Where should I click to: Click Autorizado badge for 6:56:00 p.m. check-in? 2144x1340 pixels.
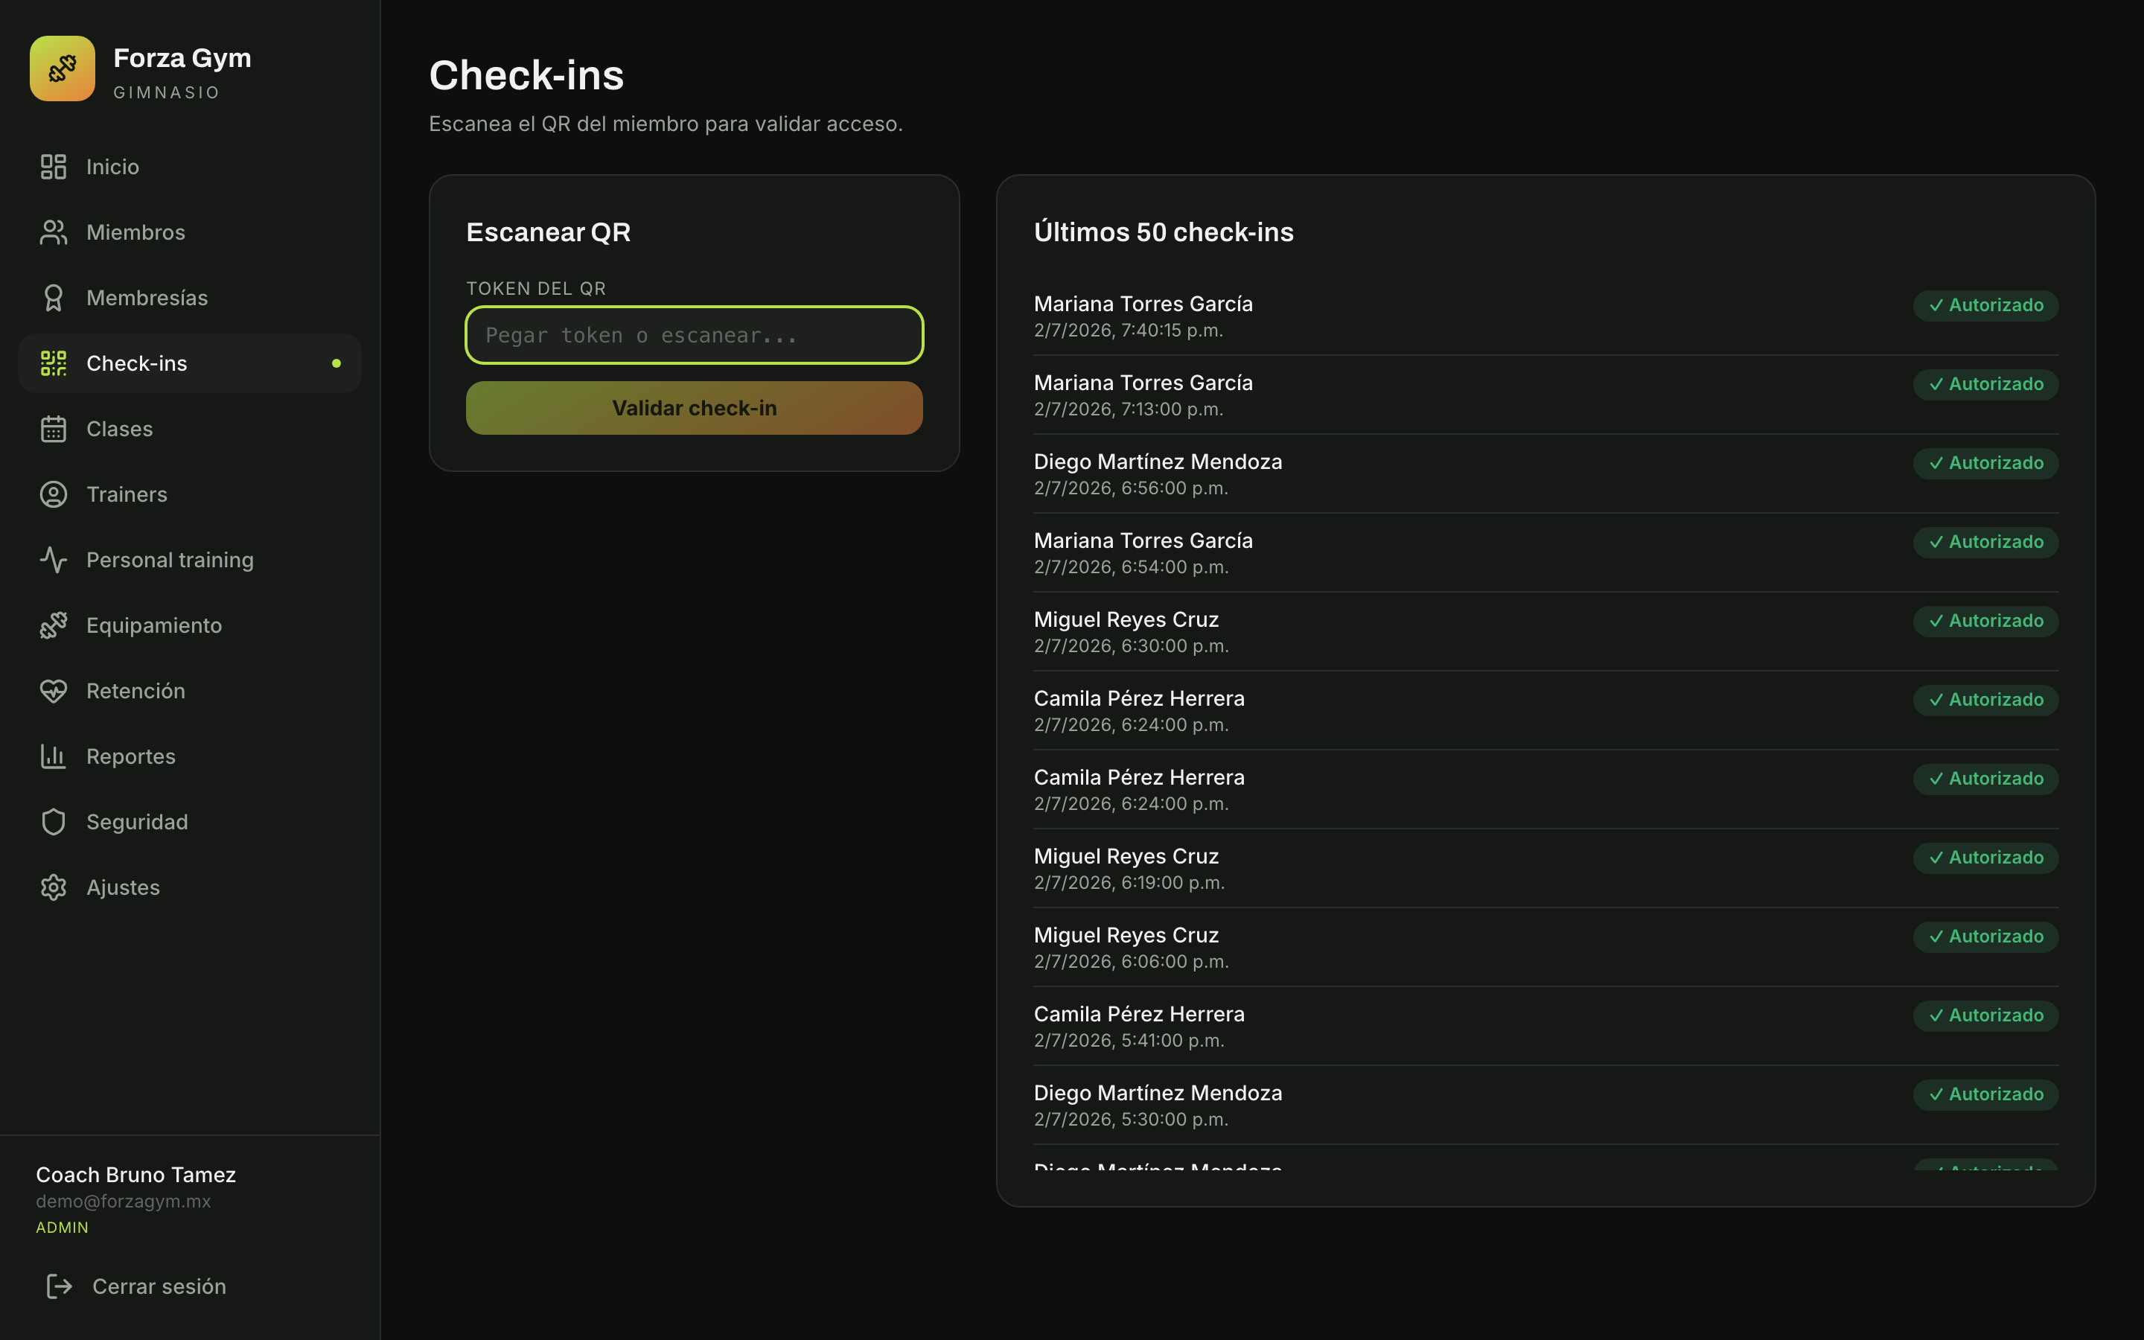pos(1985,462)
